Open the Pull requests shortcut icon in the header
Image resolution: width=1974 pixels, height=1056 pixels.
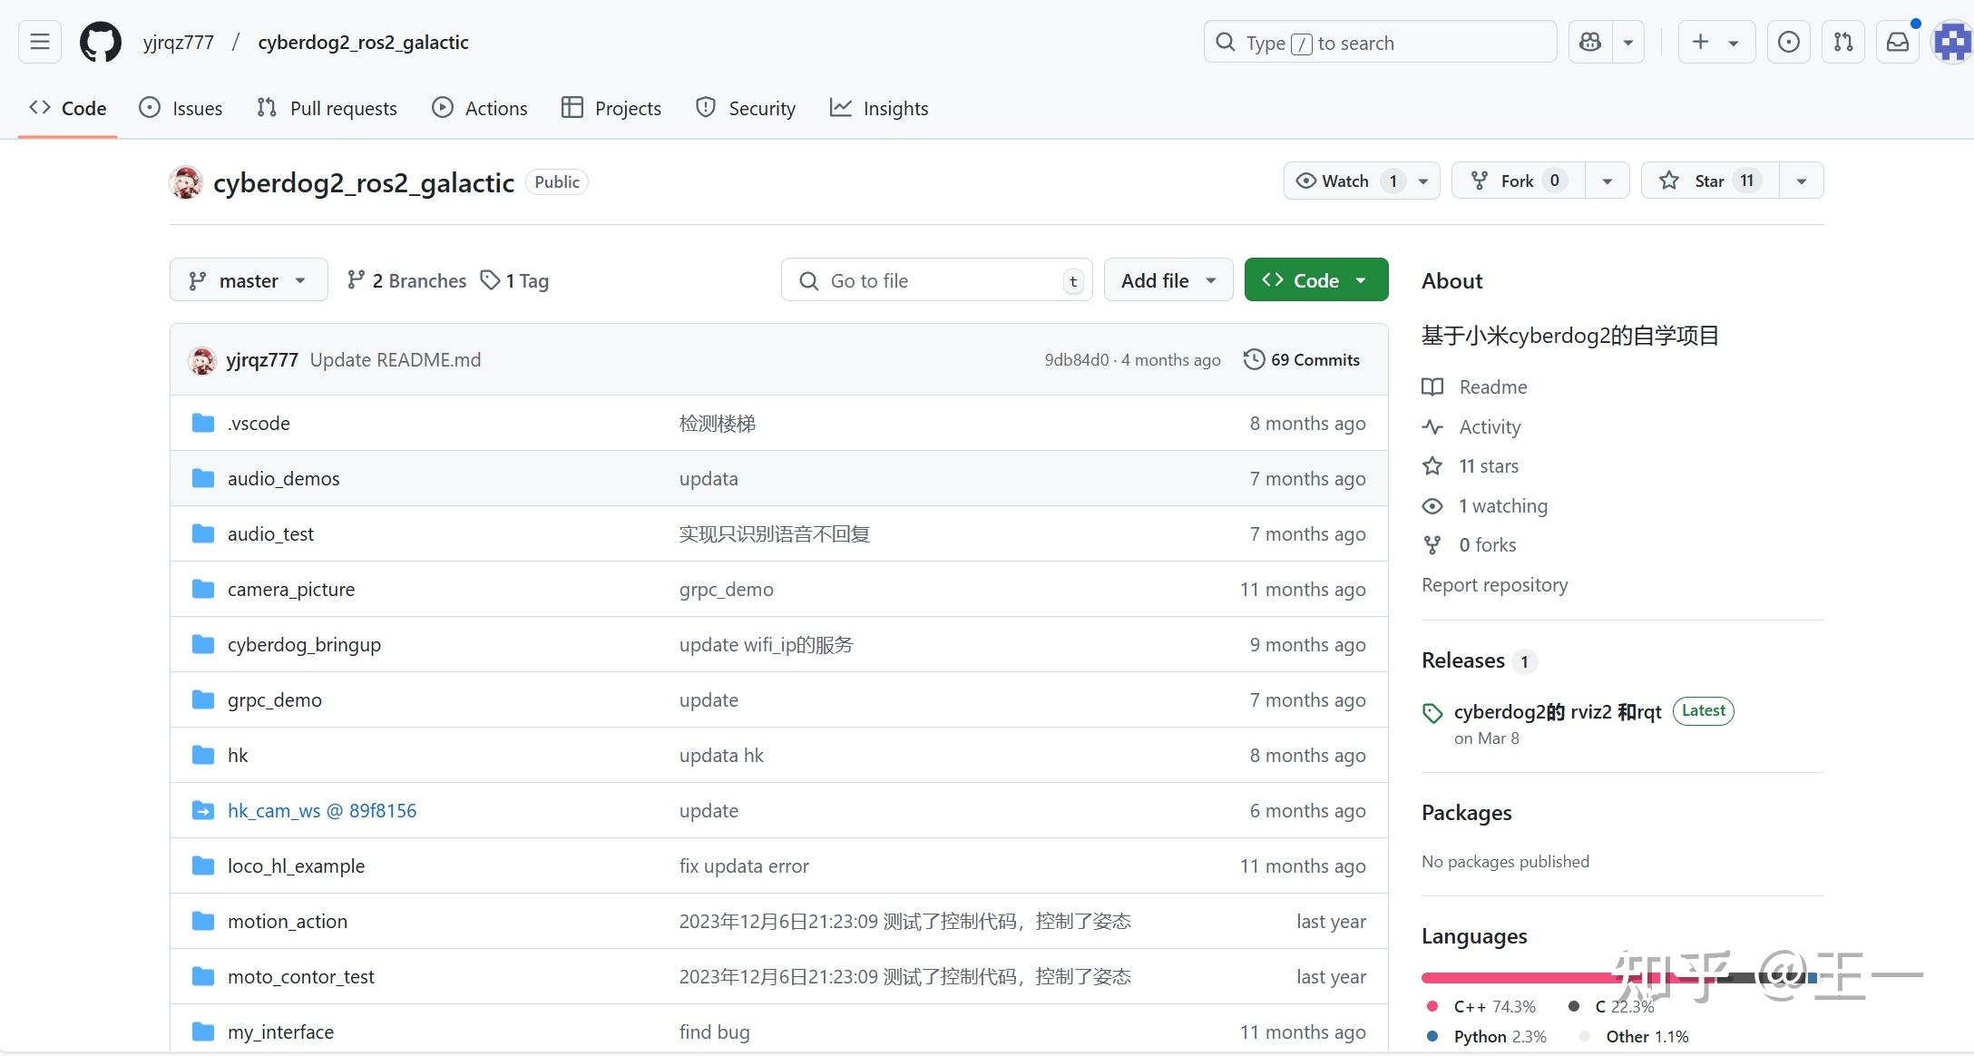[x=1842, y=42]
